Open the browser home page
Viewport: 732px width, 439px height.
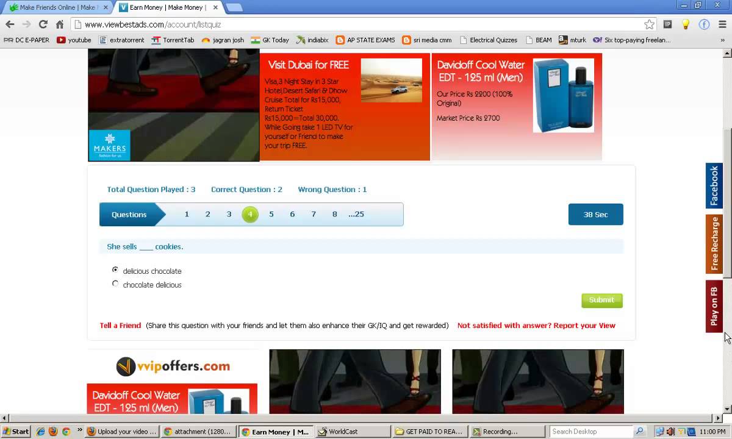59,24
